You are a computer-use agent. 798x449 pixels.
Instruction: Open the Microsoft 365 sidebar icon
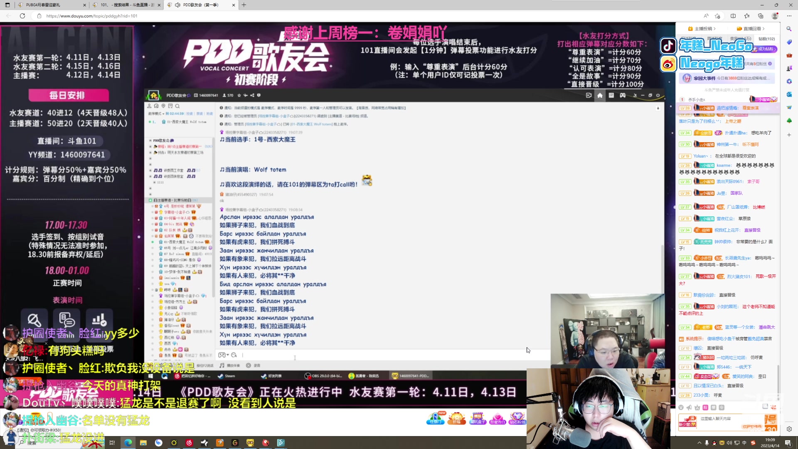[x=789, y=81]
